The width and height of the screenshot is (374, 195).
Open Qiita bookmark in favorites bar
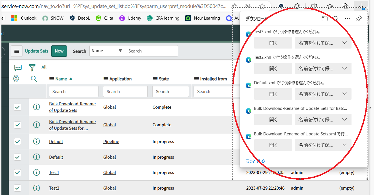(x=104, y=18)
